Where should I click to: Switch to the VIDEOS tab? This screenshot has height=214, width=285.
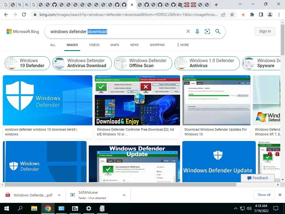tap(94, 45)
